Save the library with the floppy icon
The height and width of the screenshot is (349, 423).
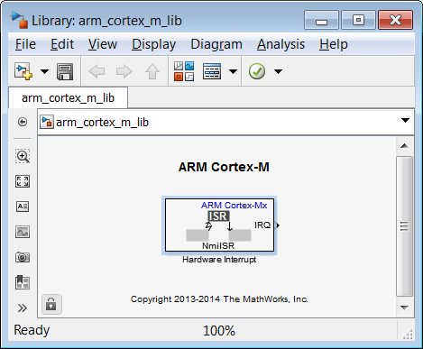point(65,71)
